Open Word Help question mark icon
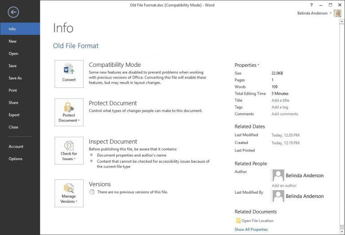This screenshot has width=345, height=235. [311, 5]
